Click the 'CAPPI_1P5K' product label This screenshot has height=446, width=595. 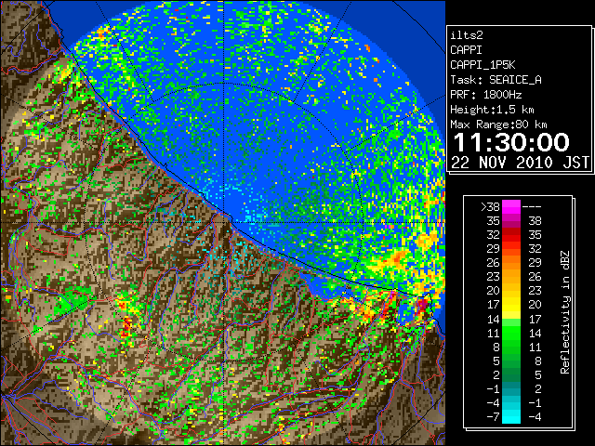click(x=483, y=65)
